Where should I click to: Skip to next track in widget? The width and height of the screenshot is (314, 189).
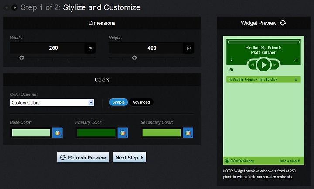[275, 64]
